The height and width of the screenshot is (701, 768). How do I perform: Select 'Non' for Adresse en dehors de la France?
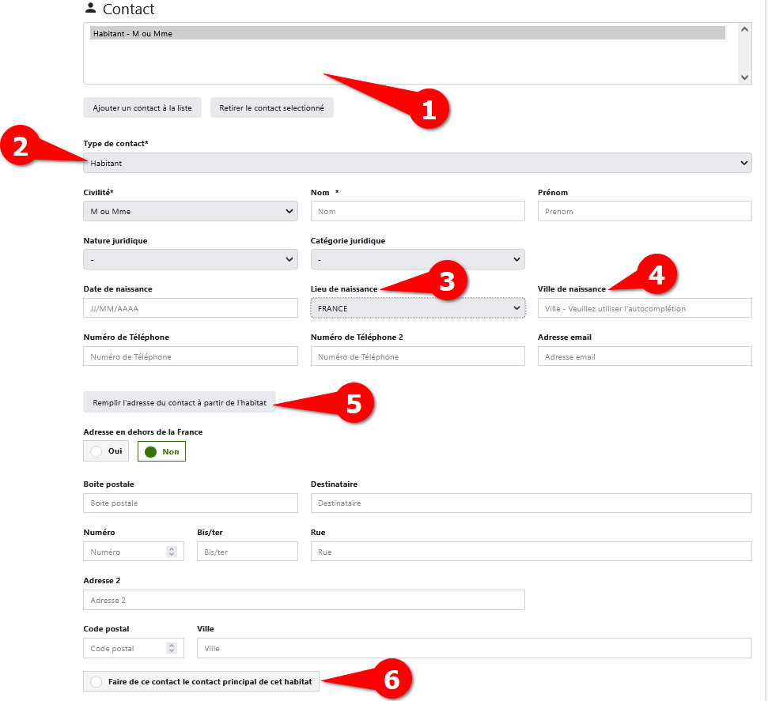point(161,451)
